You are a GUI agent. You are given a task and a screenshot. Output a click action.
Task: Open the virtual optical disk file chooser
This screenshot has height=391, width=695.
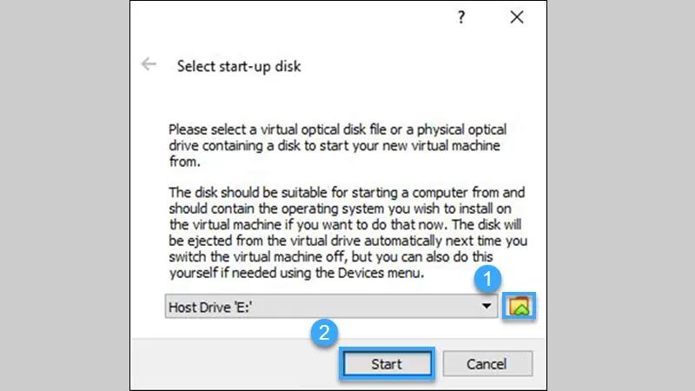[519, 306]
